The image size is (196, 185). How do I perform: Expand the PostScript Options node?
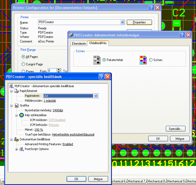point(16,149)
